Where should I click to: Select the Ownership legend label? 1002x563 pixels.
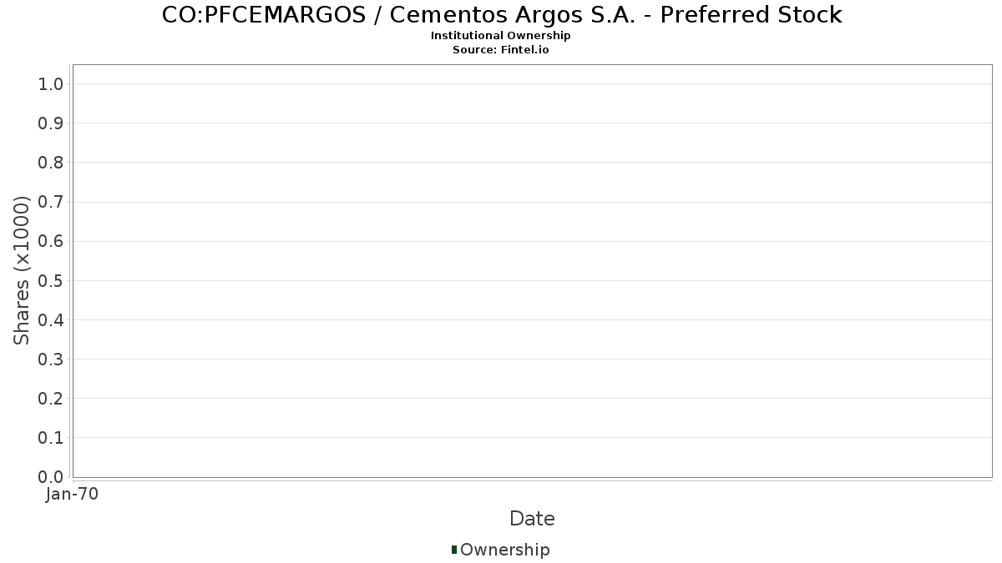point(505,550)
